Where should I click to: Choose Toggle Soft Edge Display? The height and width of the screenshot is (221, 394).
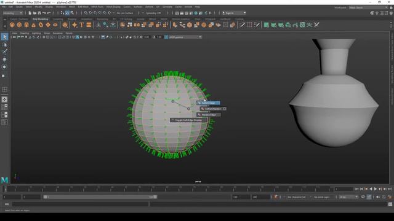tap(188, 120)
